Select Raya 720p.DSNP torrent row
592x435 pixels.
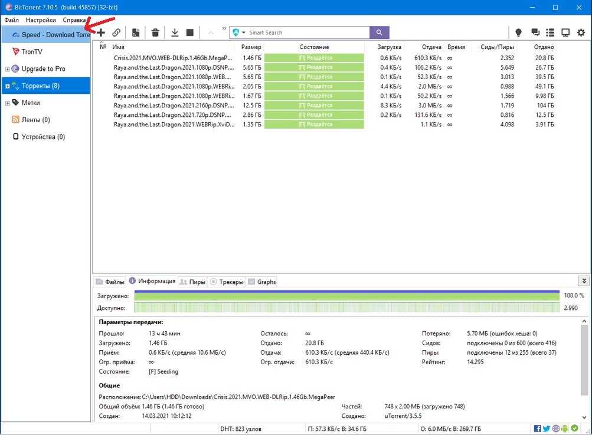[x=325, y=115]
